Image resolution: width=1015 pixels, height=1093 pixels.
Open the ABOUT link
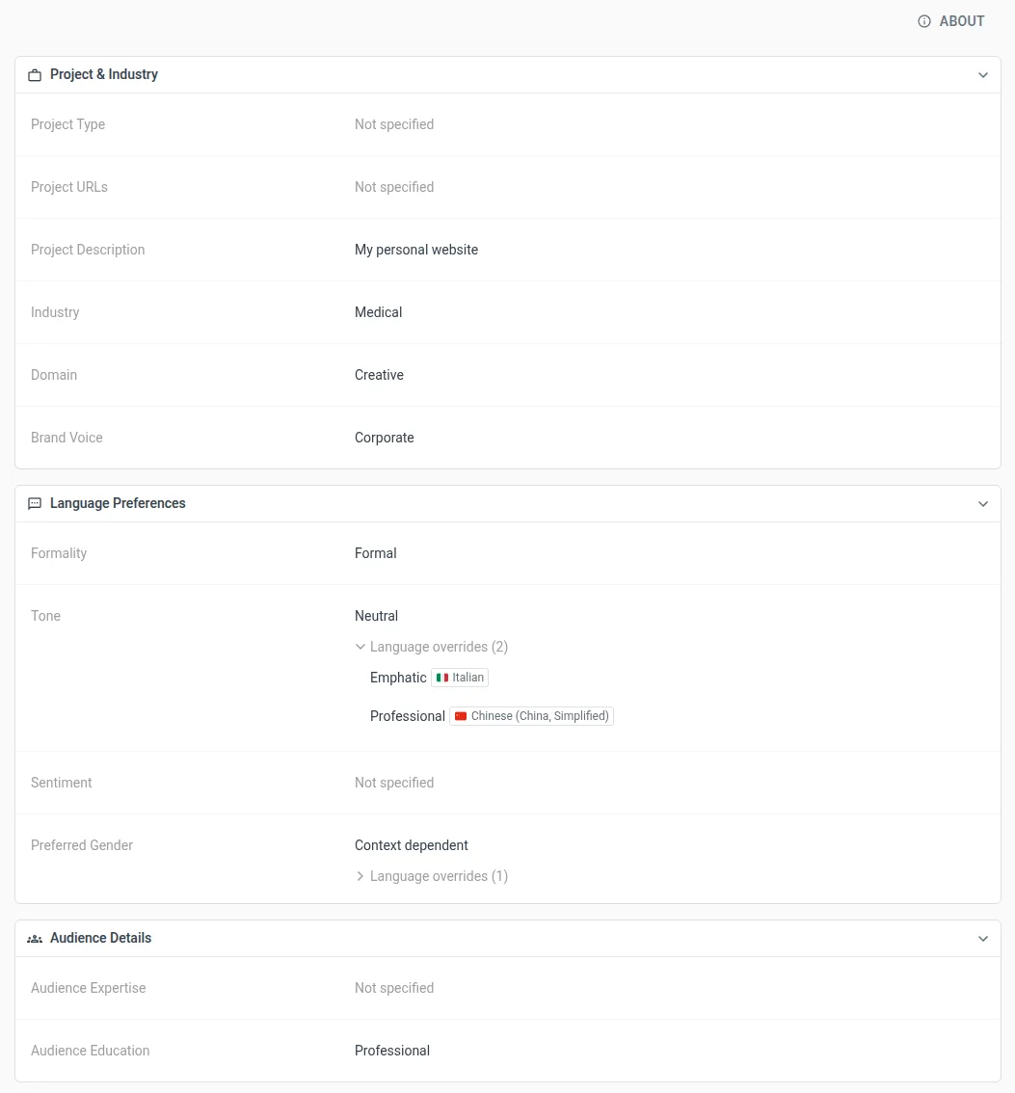pos(961,21)
